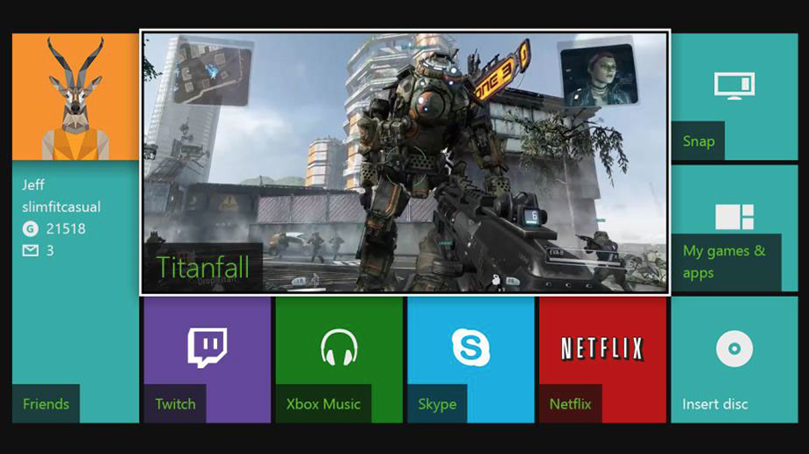Open the Twitch app logo icon
809x454 pixels.
click(207, 348)
